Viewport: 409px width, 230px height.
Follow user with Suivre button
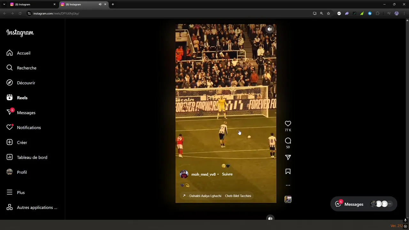coord(227,174)
